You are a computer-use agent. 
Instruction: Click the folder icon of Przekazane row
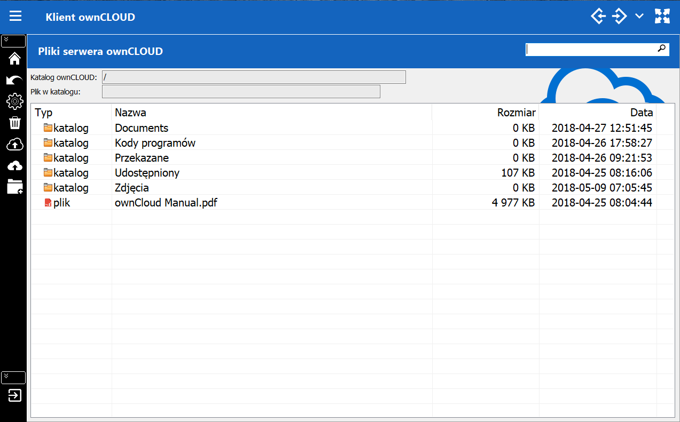[48, 157]
